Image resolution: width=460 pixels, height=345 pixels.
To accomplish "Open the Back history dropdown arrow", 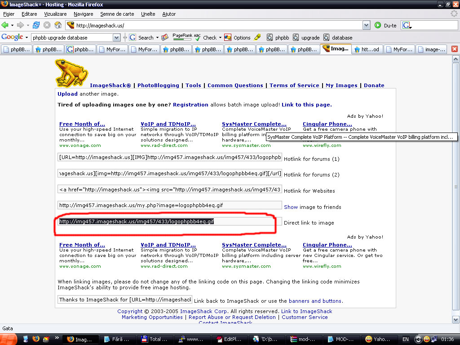I will click(12, 26).
